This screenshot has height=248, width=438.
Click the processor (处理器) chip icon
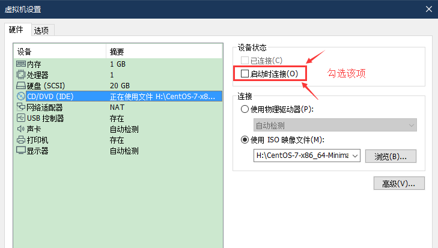pyautogui.click(x=20, y=74)
